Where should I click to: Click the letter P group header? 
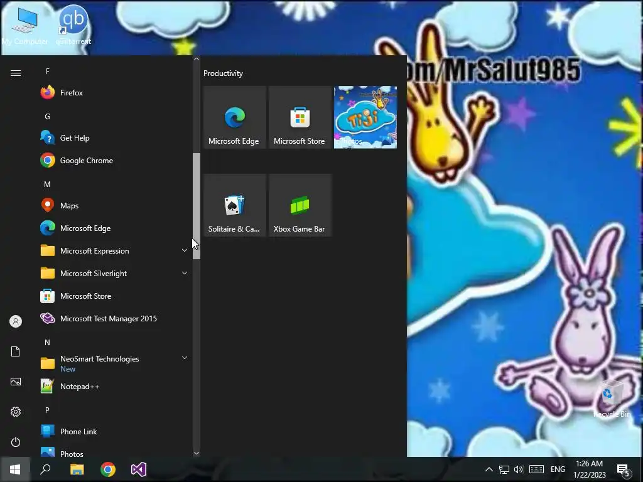pyautogui.click(x=48, y=410)
